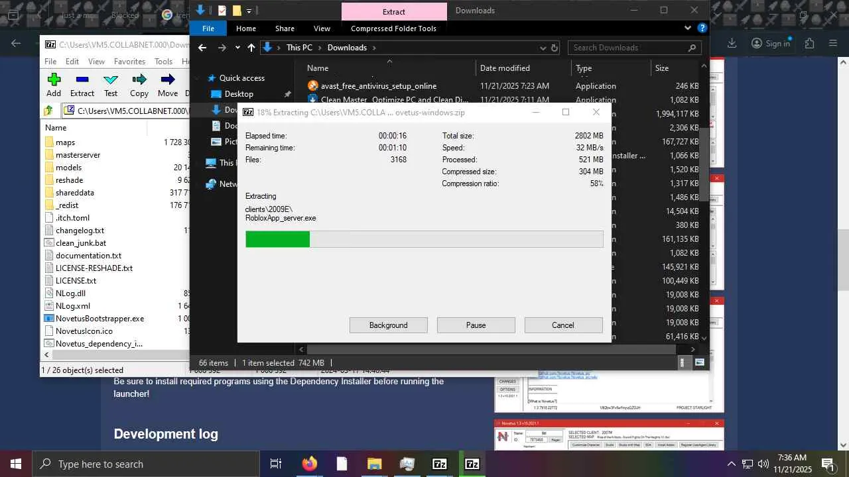Open the notification center
This screenshot has width=849, height=477.
click(x=828, y=464)
